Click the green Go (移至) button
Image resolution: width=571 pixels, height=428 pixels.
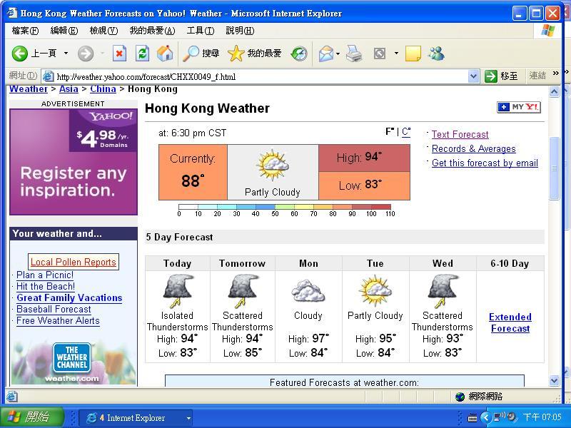[502, 76]
